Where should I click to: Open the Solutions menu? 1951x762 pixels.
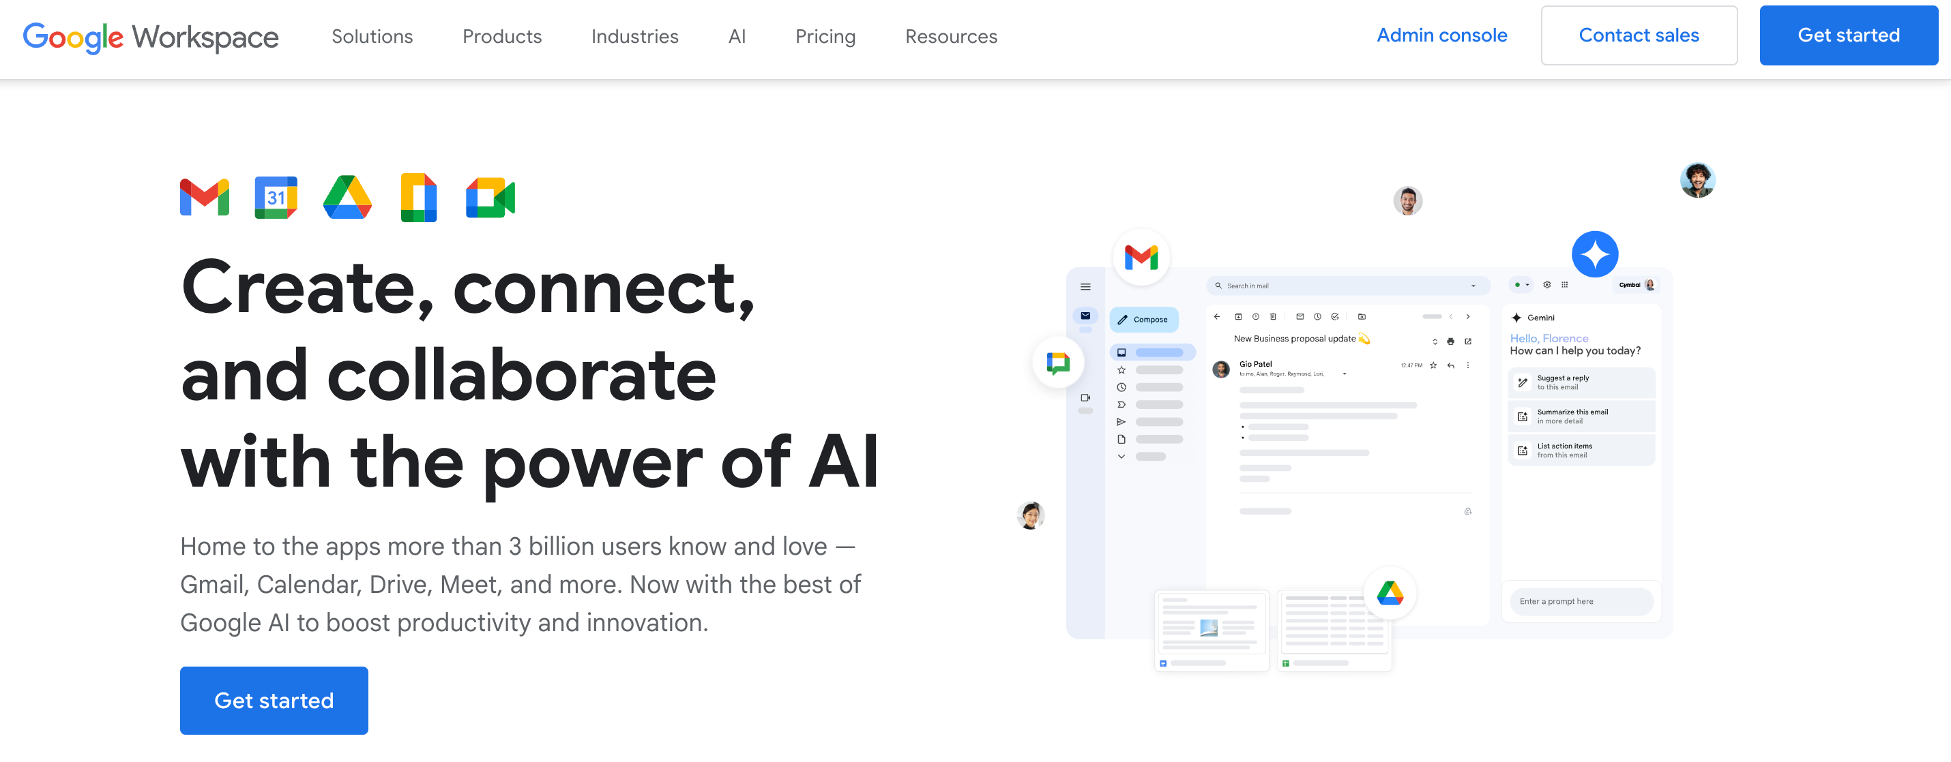pyautogui.click(x=372, y=36)
